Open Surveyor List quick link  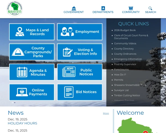click(x=121, y=90)
